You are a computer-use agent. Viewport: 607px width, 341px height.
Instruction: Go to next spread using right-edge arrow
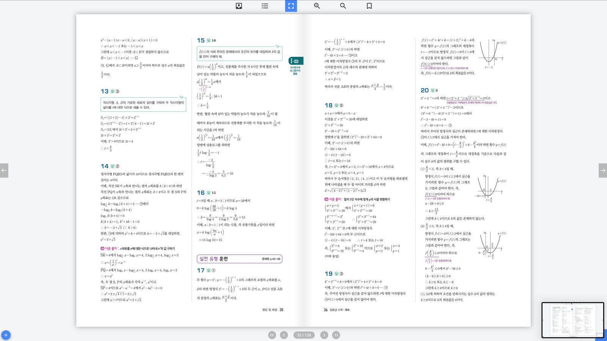(x=602, y=170)
